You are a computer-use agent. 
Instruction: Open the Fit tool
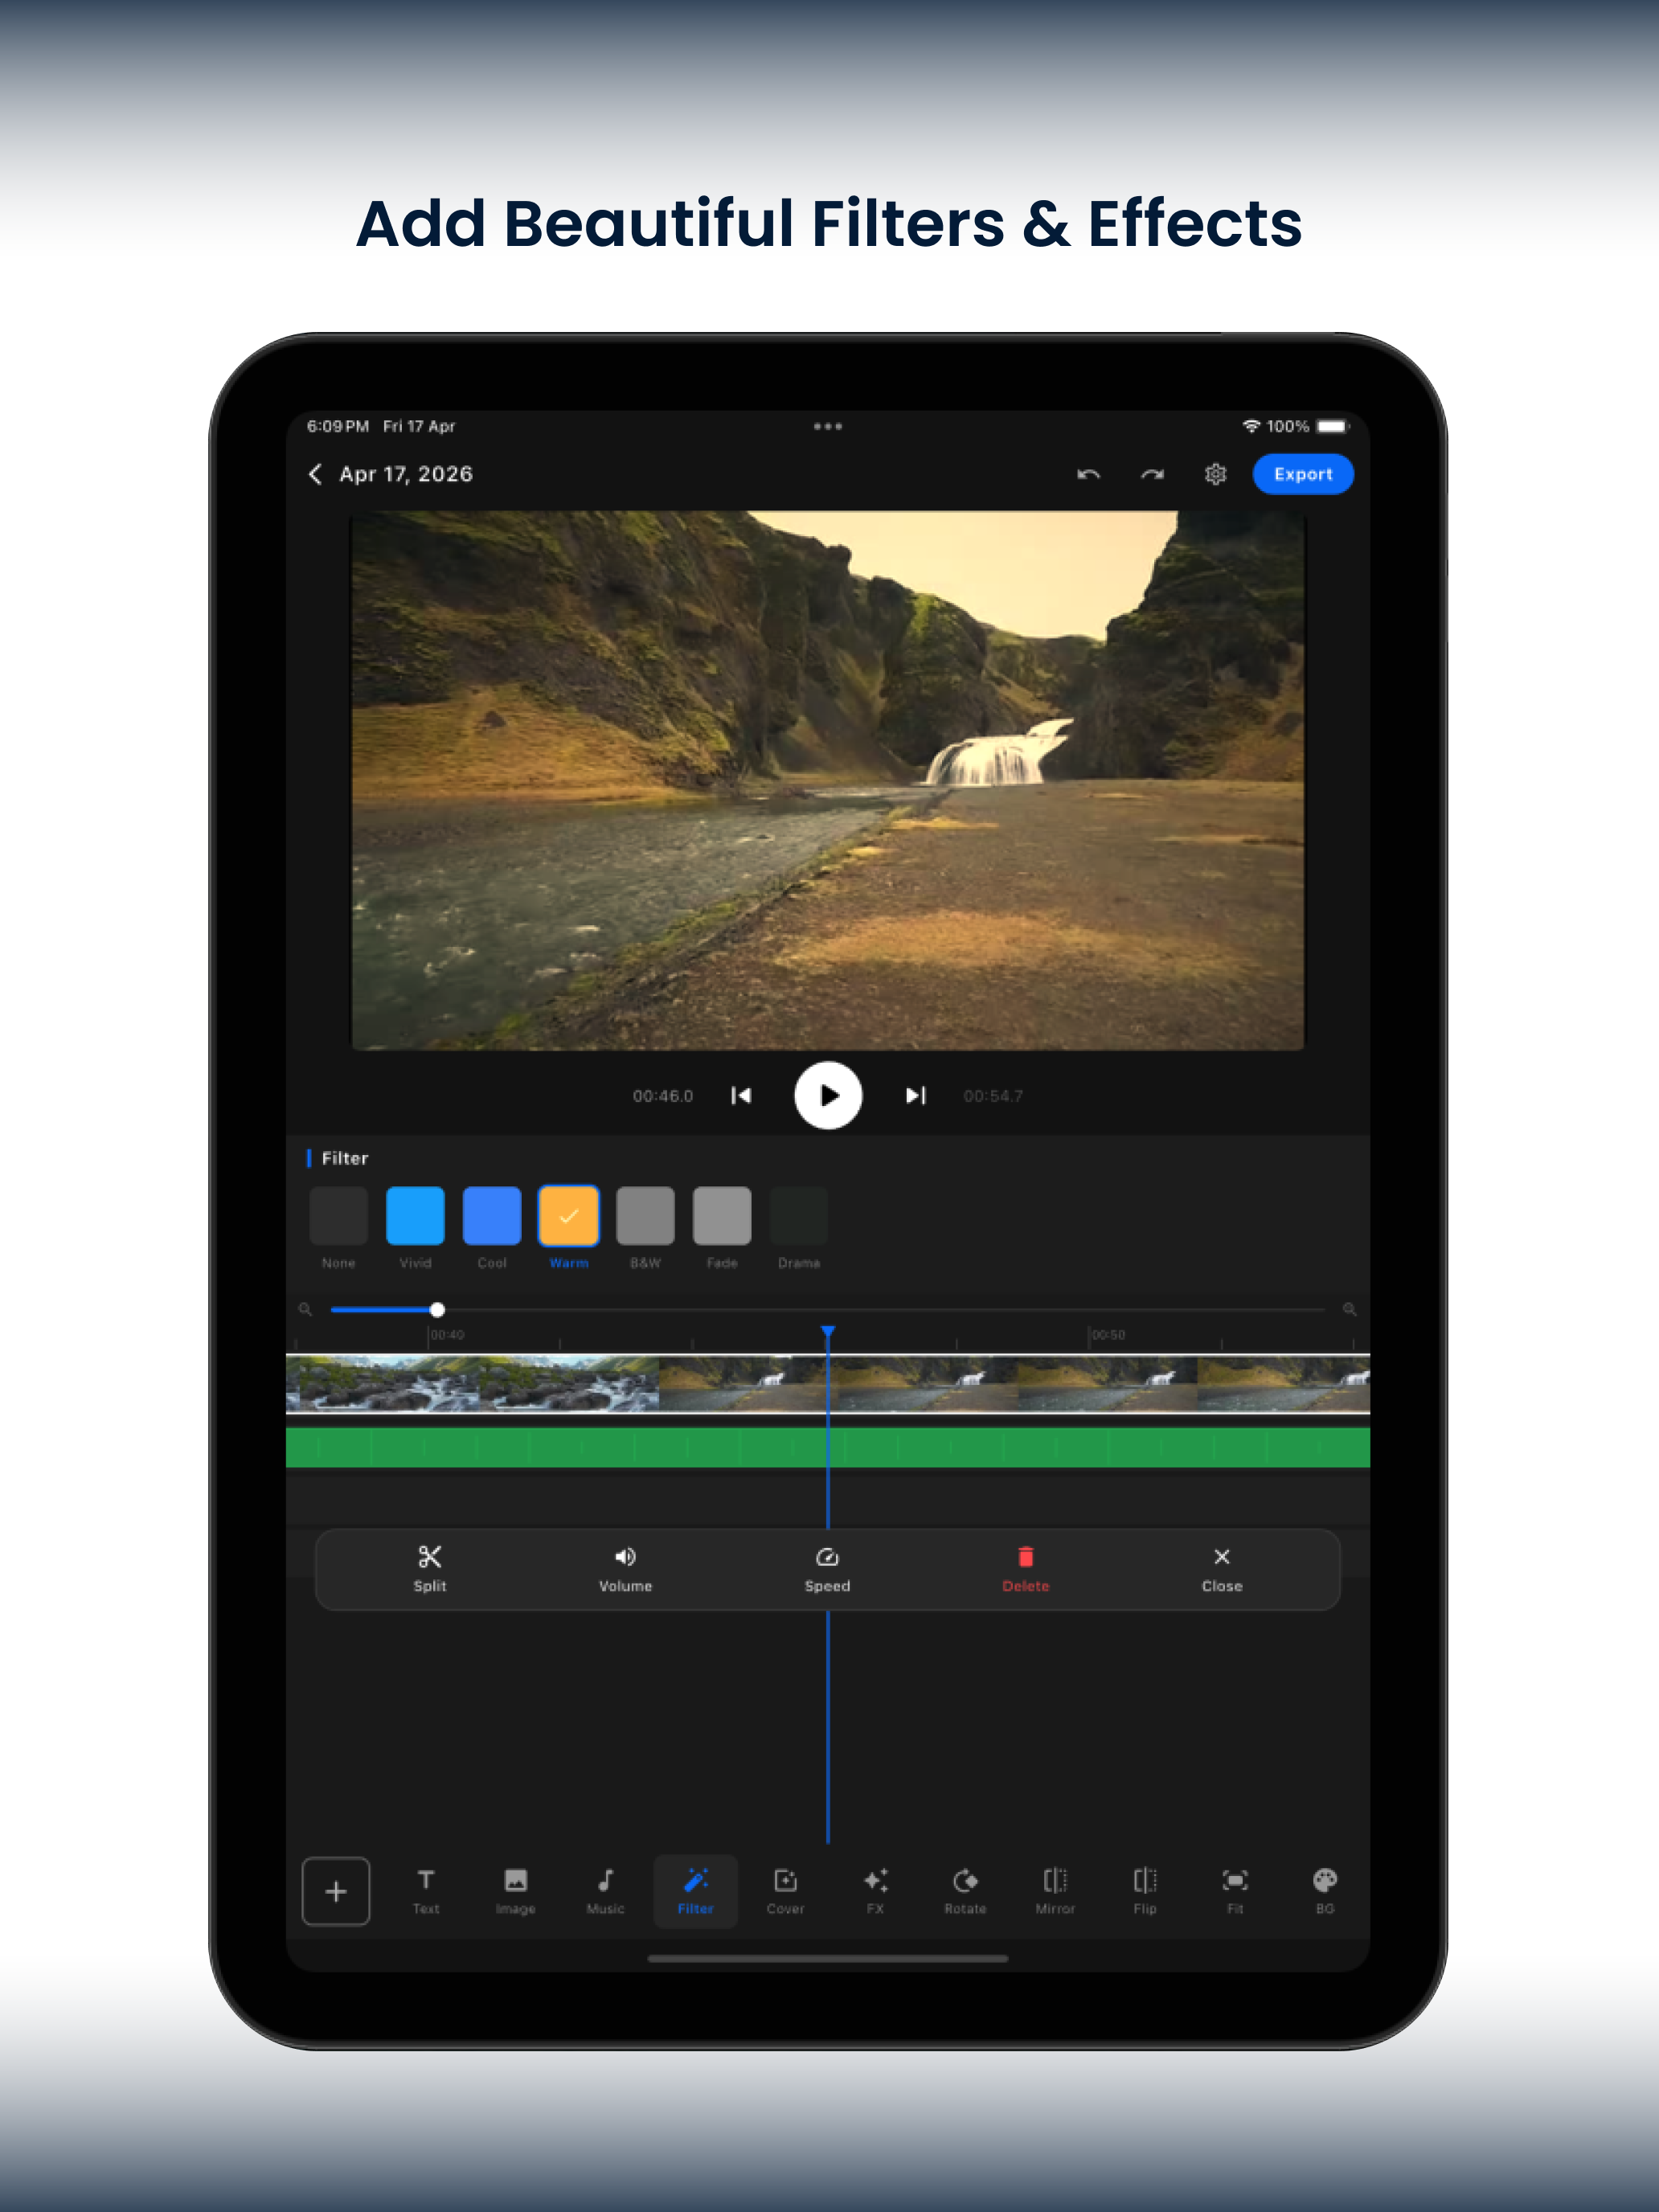coord(1235,1891)
